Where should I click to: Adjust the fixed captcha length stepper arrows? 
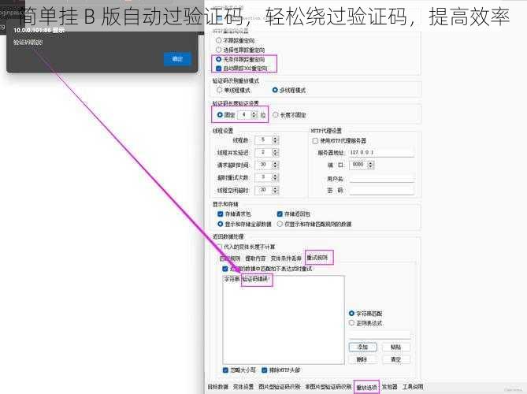tap(254, 114)
